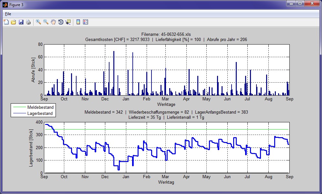Screen dimensions: 322x194
Task: Open the window system menu via Figure 3 icon
Action: click(x=5, y=5)
